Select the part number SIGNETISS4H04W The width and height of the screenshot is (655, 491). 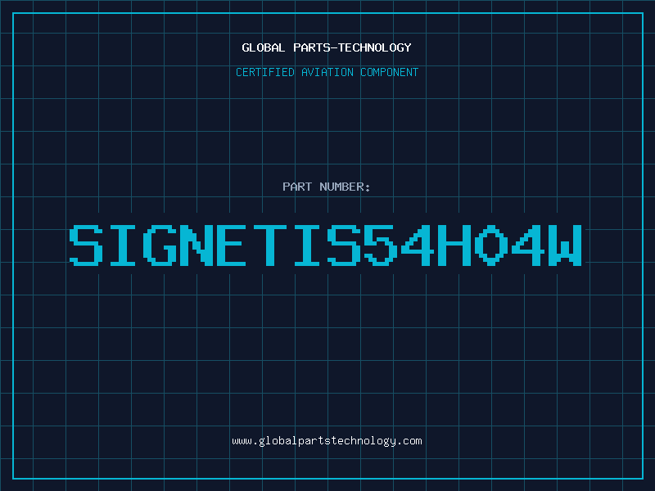click(x=325, y=245)
